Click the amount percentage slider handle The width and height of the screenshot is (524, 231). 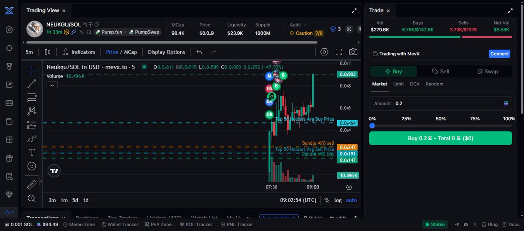point(372,126)
